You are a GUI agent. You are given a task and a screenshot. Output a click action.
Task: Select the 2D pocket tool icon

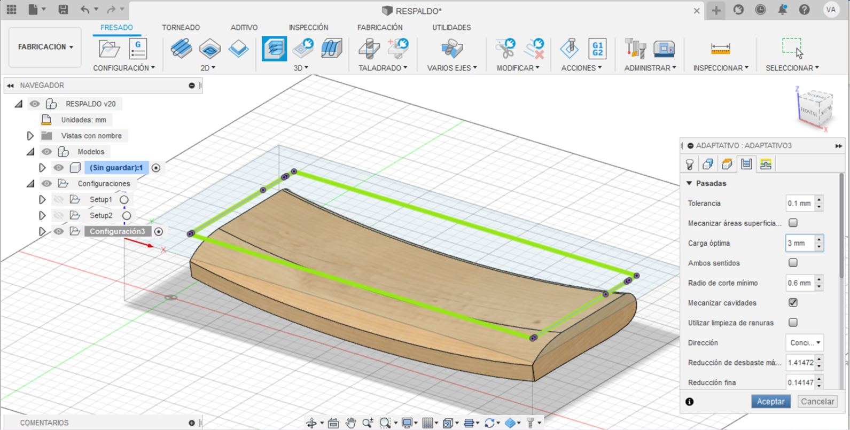click(x=210, y=49)
